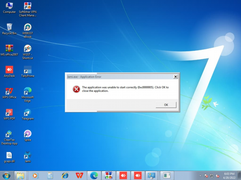Switch to Microsoft Edge in the taskbar

pos(94,176)
